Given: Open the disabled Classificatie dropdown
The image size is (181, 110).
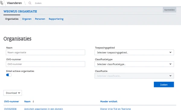Looking at the screenshot, I should [x=134, y=76].
